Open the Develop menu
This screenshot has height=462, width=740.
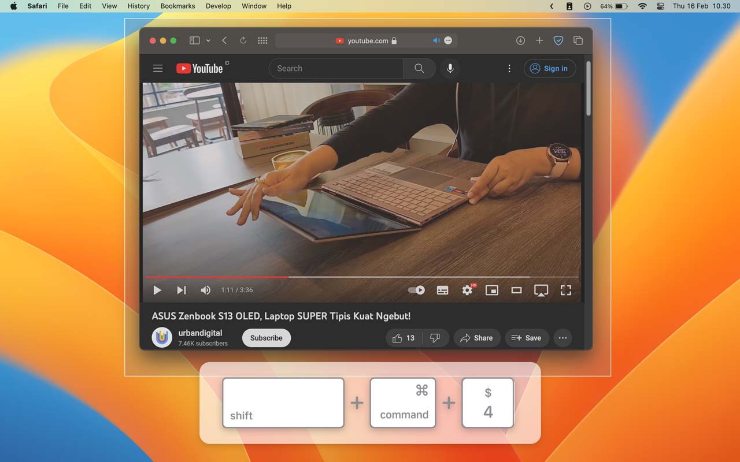coord(218,6)
